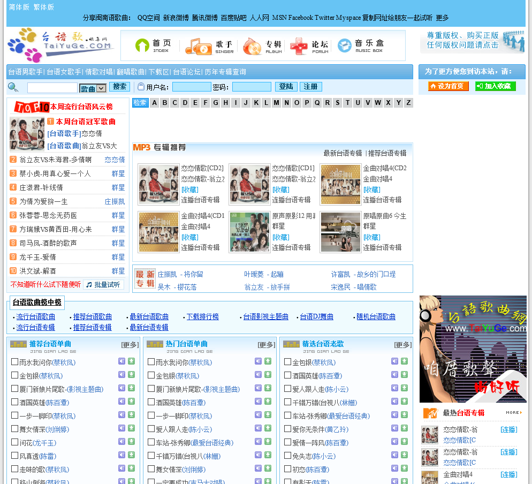Speaker icon for 一步一脚印 in 热门台语单曲
Viewport: 532px width, 484px height.
258,415
